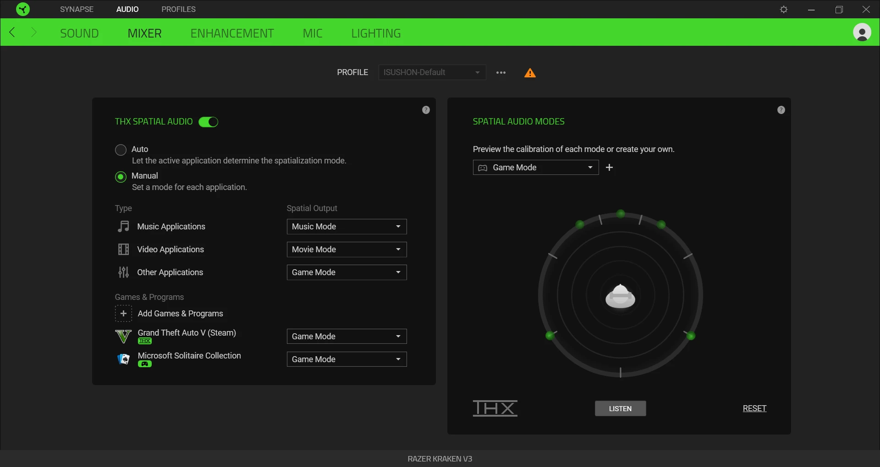Open the MIC tab
Screen dimensions: 880x467
[x=313, y=33]
